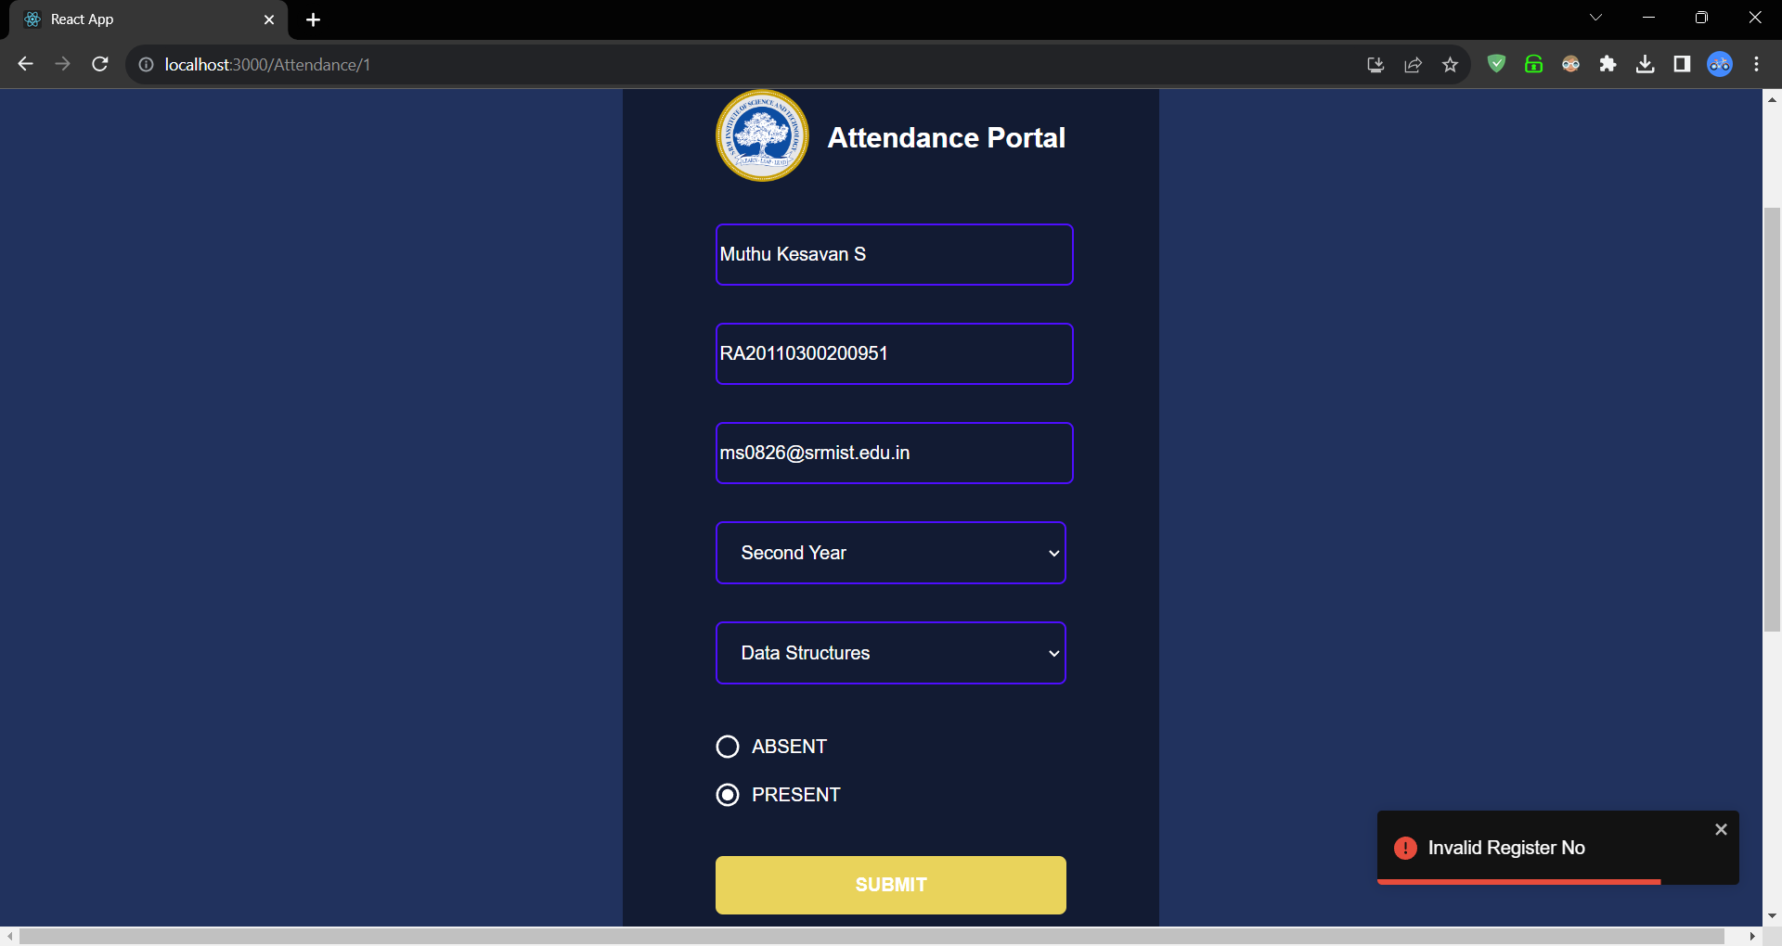This screenshot has width=1782, height=946.
Task: Select the ABSENT radio button
Action: tap(728, 747)
